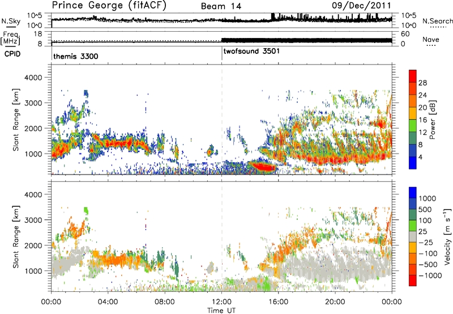Click the '12:00' time axis label
The width and height of the screenshot is (453, 314).
221,302
